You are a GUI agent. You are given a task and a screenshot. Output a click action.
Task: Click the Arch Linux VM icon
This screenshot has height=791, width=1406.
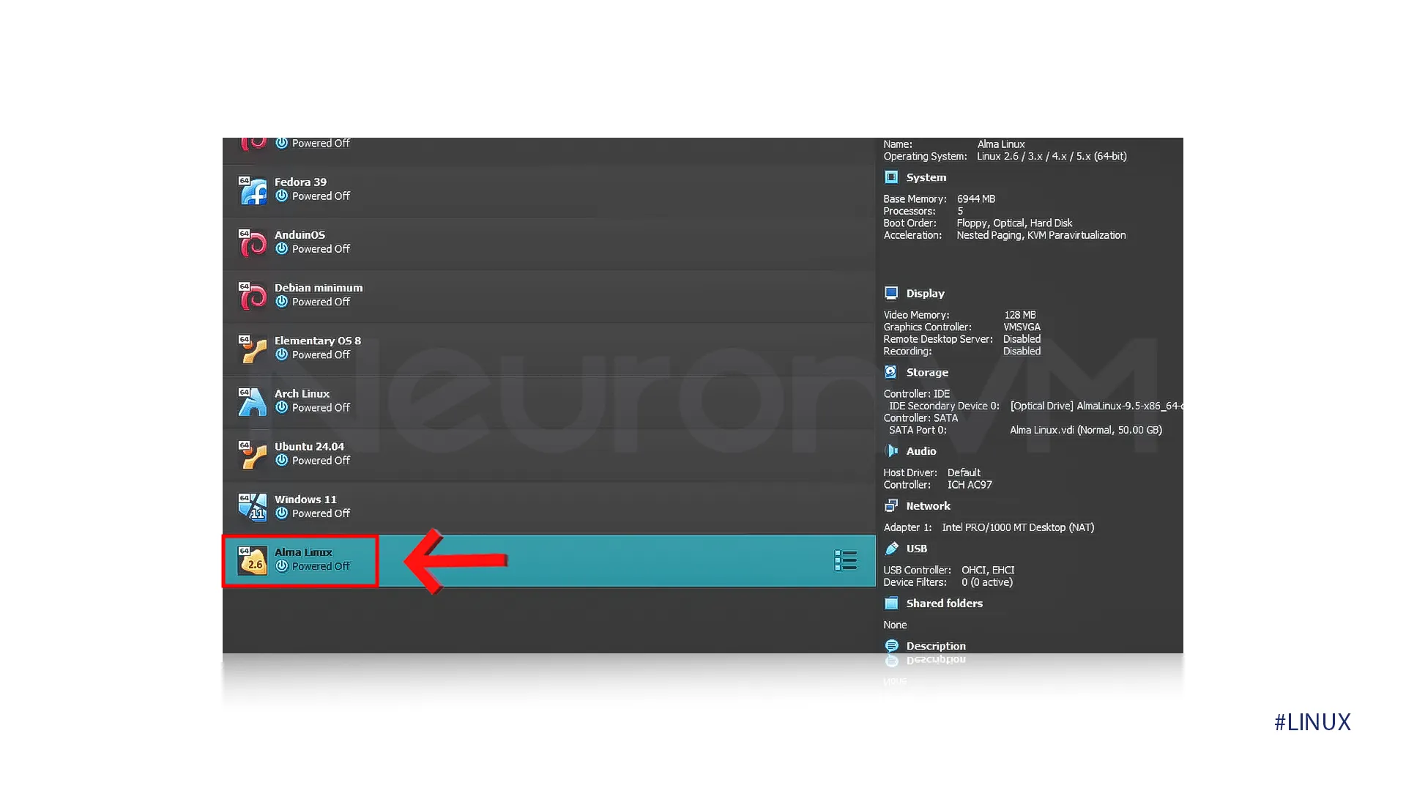[253, 402]
